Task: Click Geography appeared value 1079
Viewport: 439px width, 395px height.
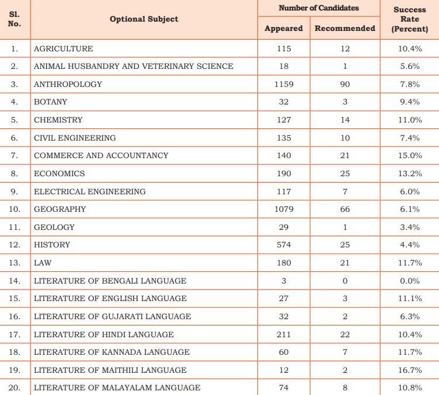Action: point(284,209)
